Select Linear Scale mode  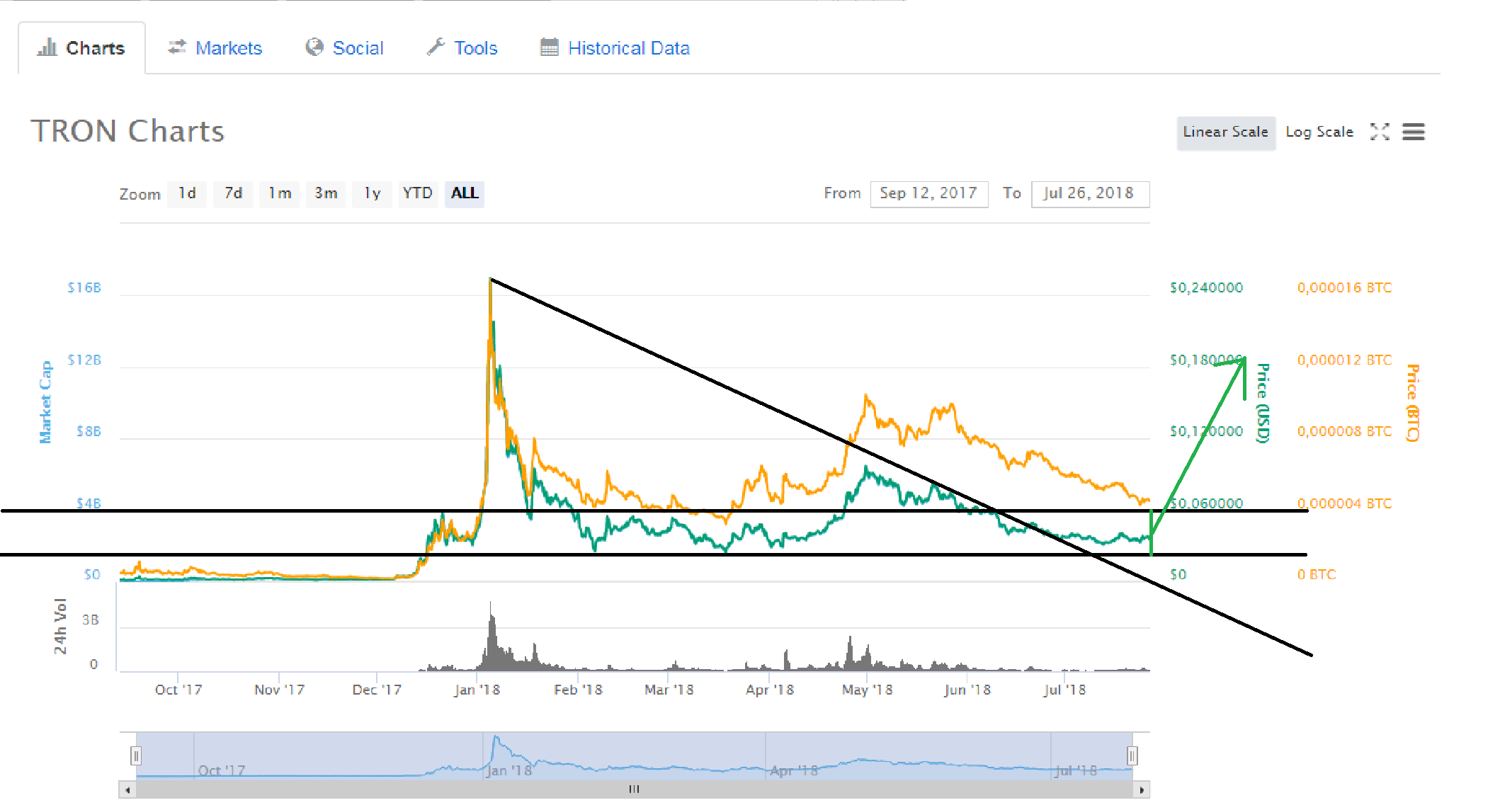(x=1225, y=132)
